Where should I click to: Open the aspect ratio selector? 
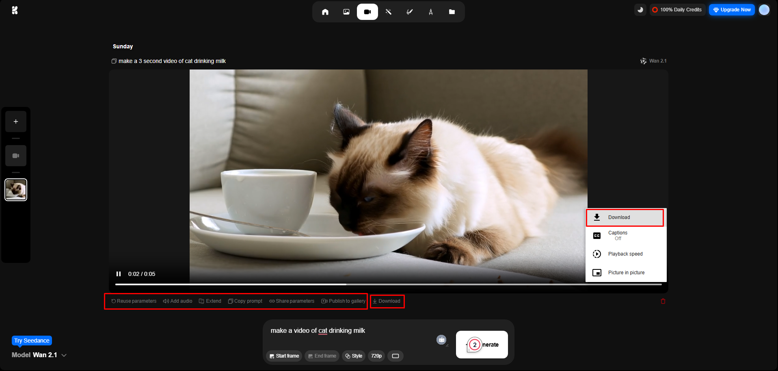tap(395, 356)
